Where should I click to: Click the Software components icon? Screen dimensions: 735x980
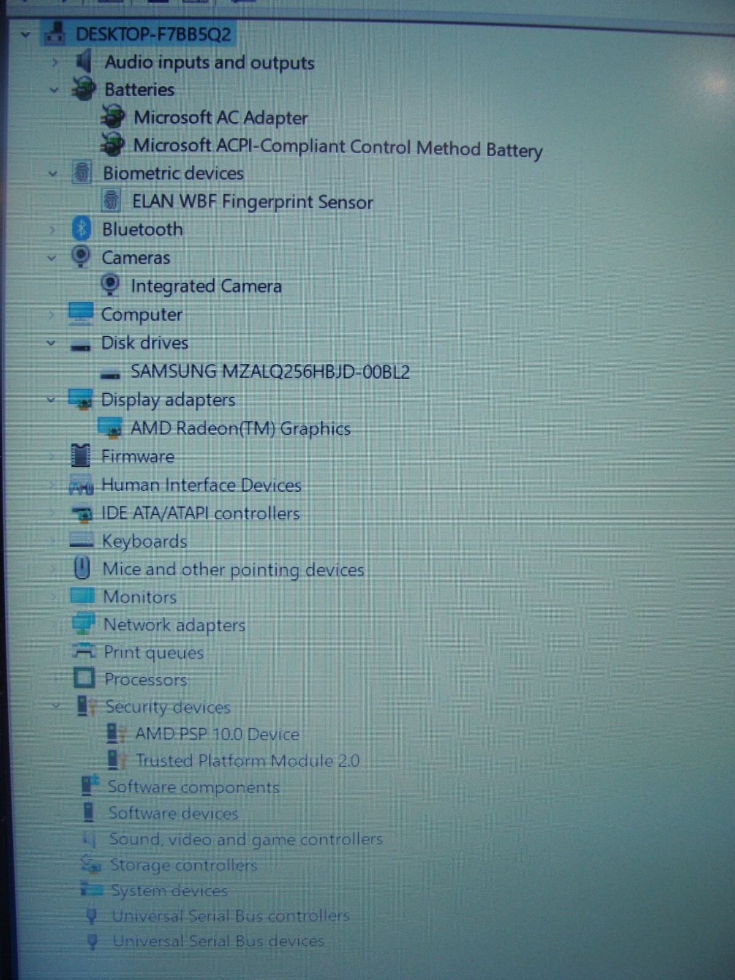[x=90, y=786]
